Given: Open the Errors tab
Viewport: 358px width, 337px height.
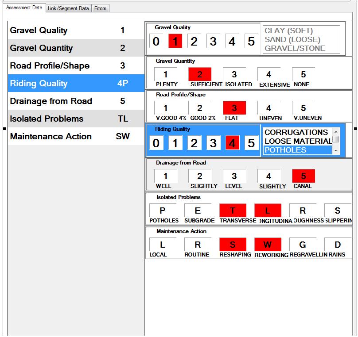Looking at the screenshot, I should point(100,8).
